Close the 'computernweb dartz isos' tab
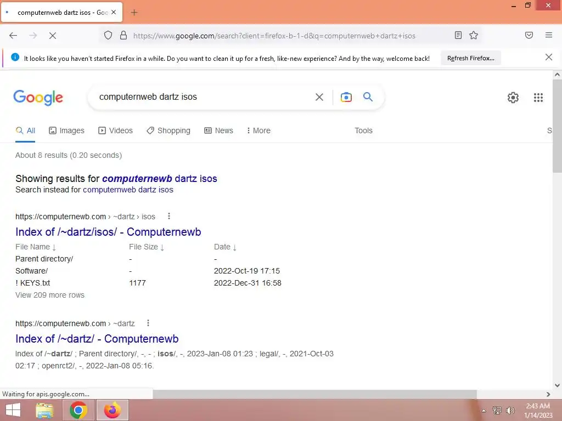This screenshot has width=562, height=421. 114,12
